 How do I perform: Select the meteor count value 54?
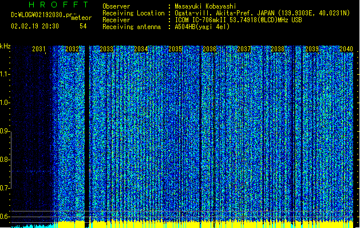(83, 26)
